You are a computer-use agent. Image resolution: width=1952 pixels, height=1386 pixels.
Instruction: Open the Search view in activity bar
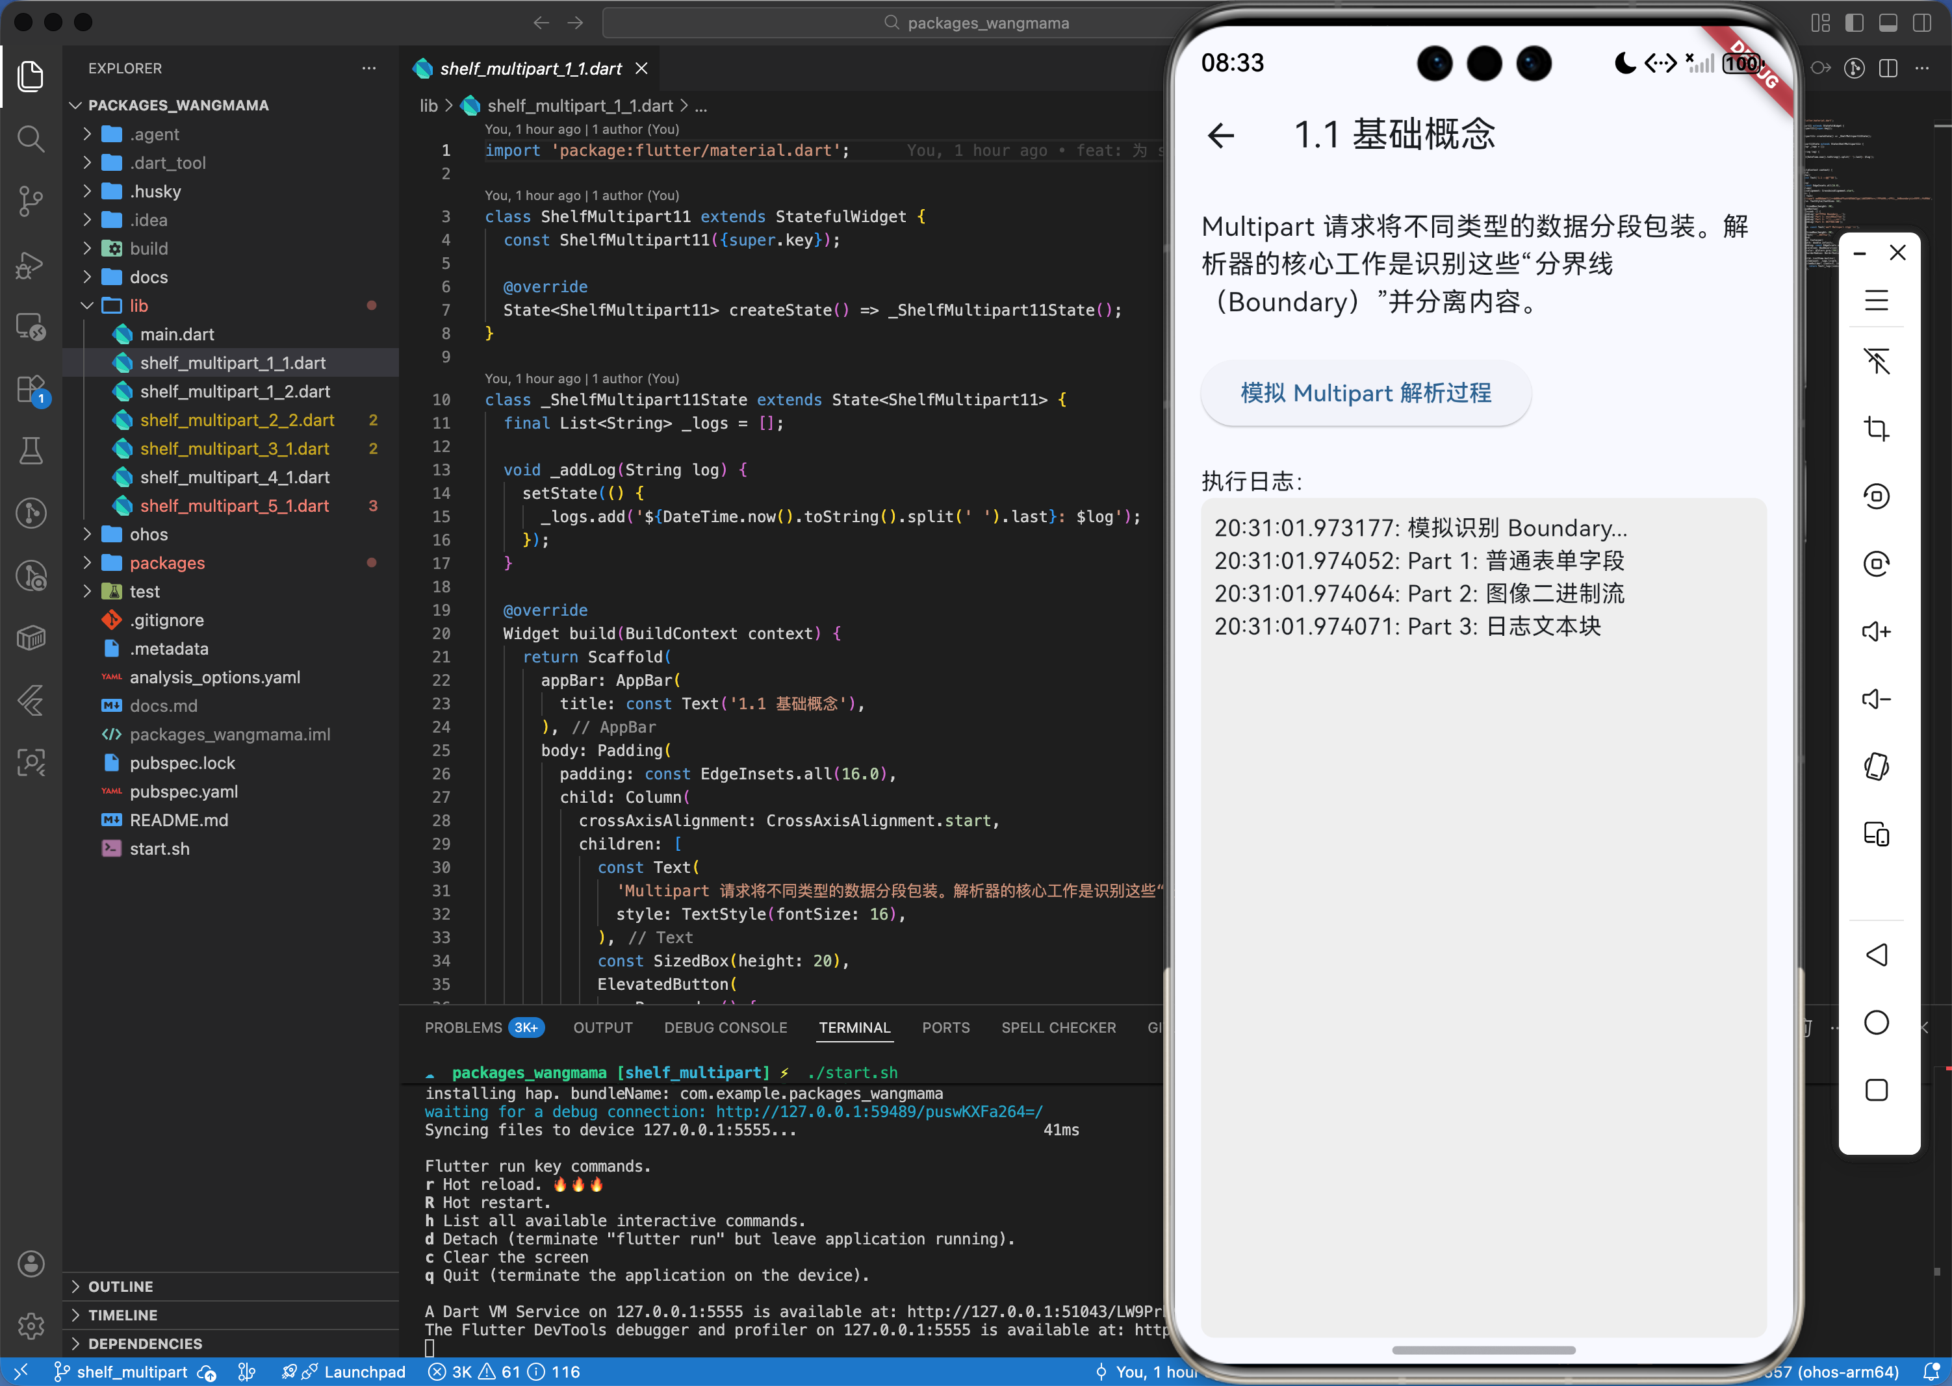pos(31,138)
